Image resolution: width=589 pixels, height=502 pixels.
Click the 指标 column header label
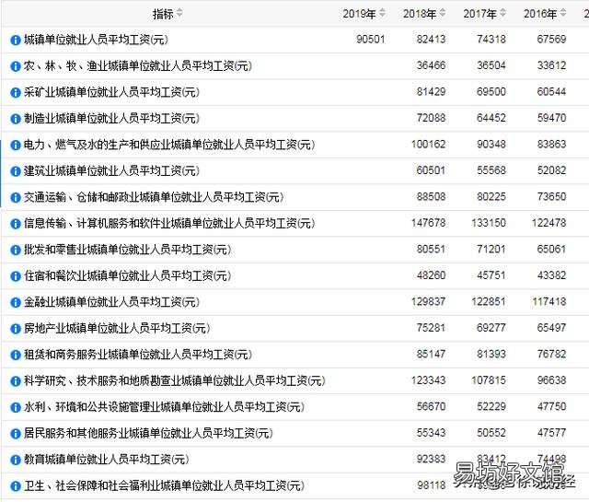click(163, 14)
